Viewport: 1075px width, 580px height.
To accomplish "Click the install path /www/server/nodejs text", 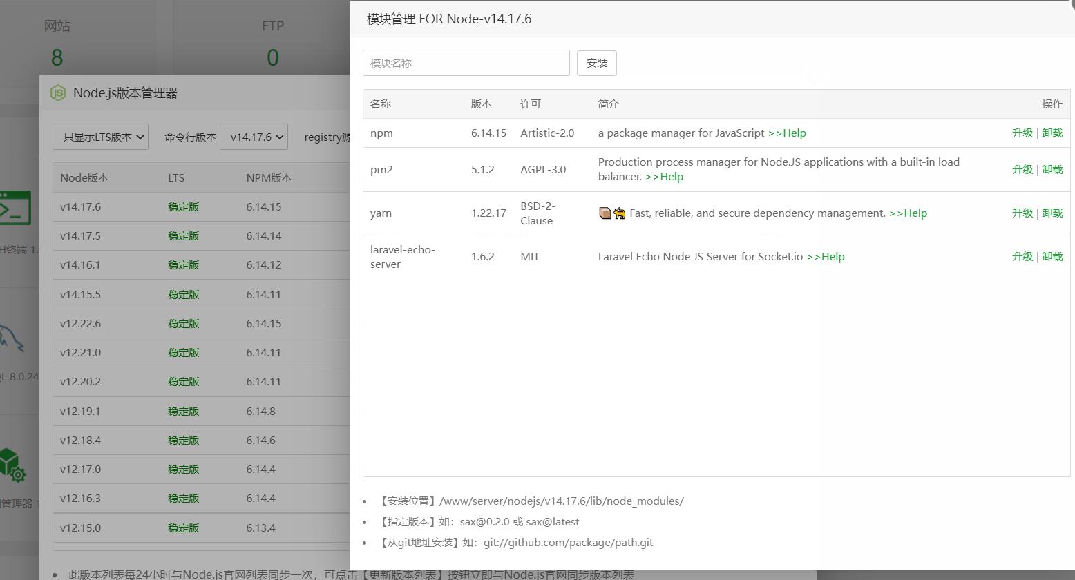I will coord(562,501).
